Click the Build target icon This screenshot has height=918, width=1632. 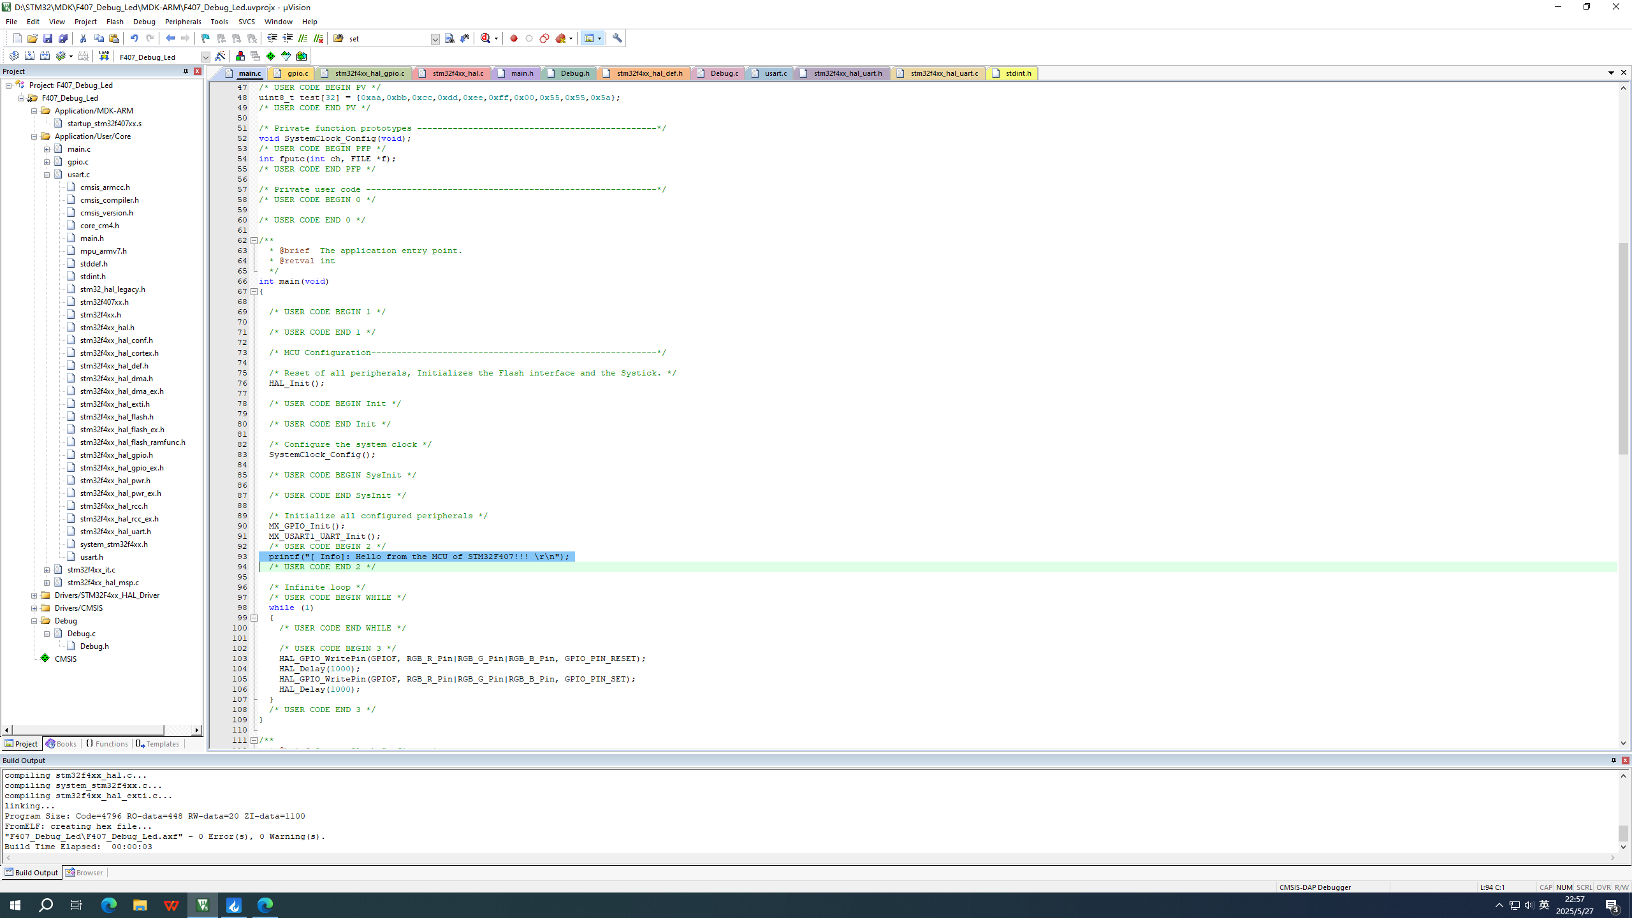pos(29,56)
